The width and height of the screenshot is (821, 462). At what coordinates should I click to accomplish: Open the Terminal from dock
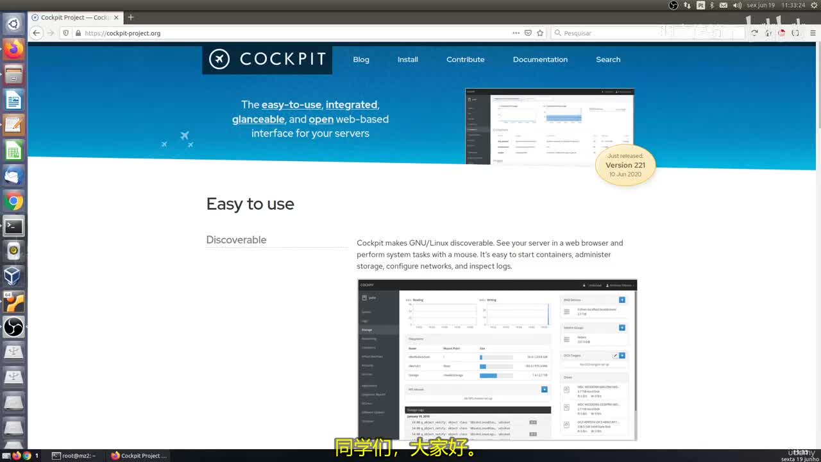coord(13,226)
